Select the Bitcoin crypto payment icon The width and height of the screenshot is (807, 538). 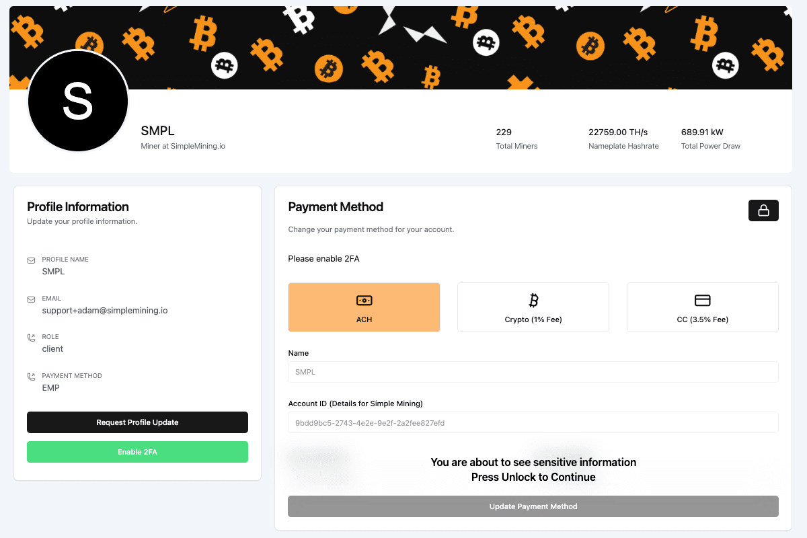coord(533,300)
